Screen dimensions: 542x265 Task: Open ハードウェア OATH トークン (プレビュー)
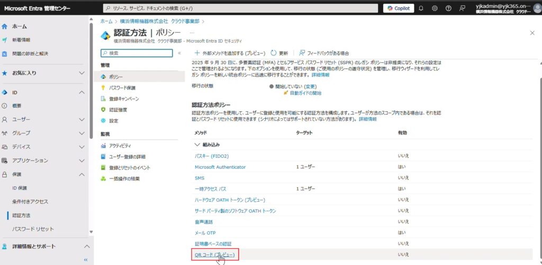pyautogui.click(x=230, y=200)
